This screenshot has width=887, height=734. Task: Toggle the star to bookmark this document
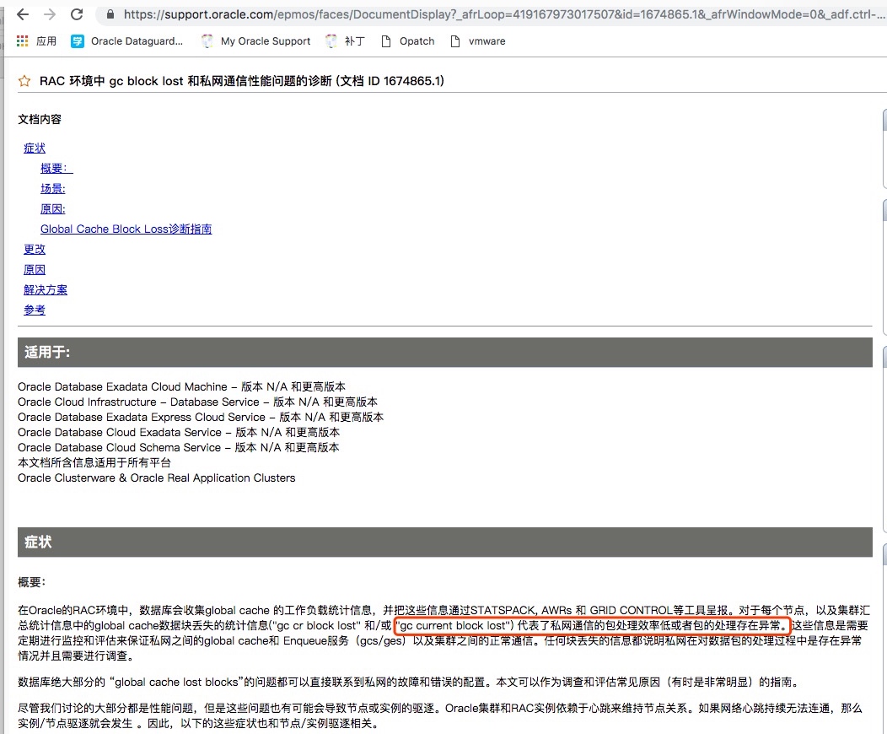tap(23, 81)
